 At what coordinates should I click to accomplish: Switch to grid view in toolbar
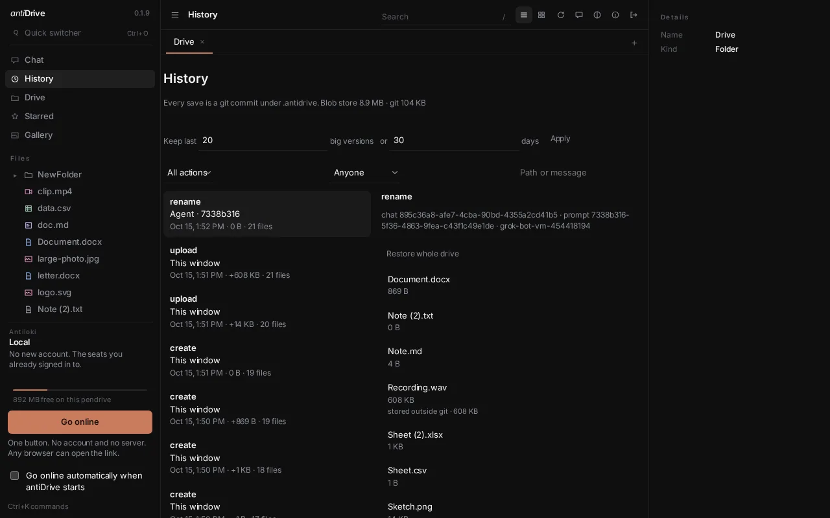coord(541,15)
